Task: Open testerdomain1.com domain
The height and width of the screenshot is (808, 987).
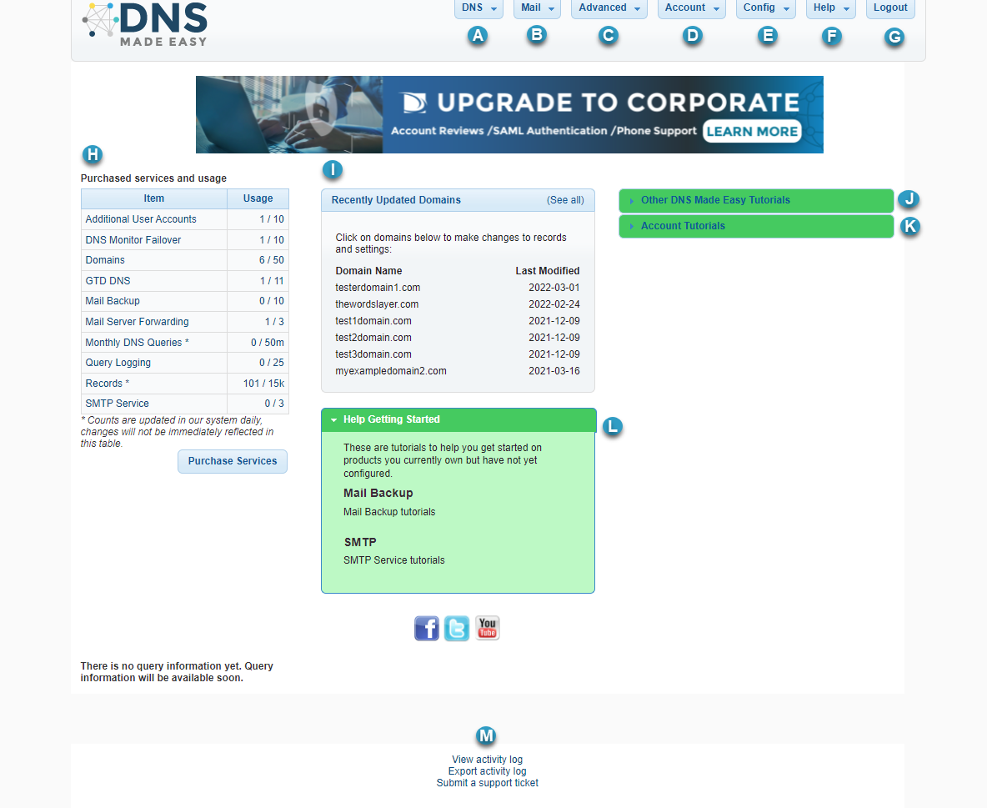Action: click(378, 288)
